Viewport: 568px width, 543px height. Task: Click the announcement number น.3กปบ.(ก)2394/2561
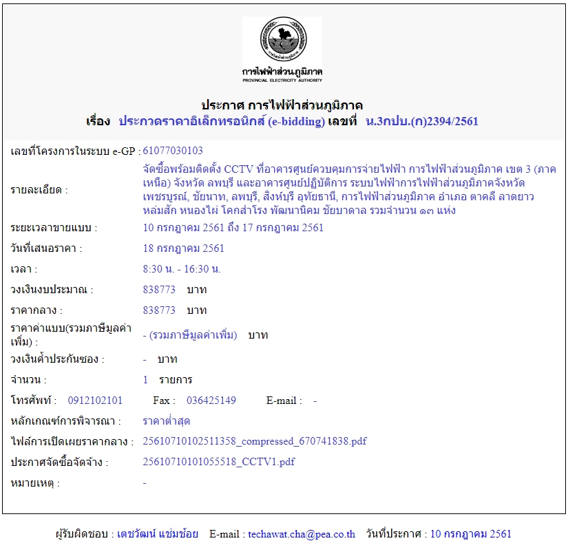coord(422,121)
